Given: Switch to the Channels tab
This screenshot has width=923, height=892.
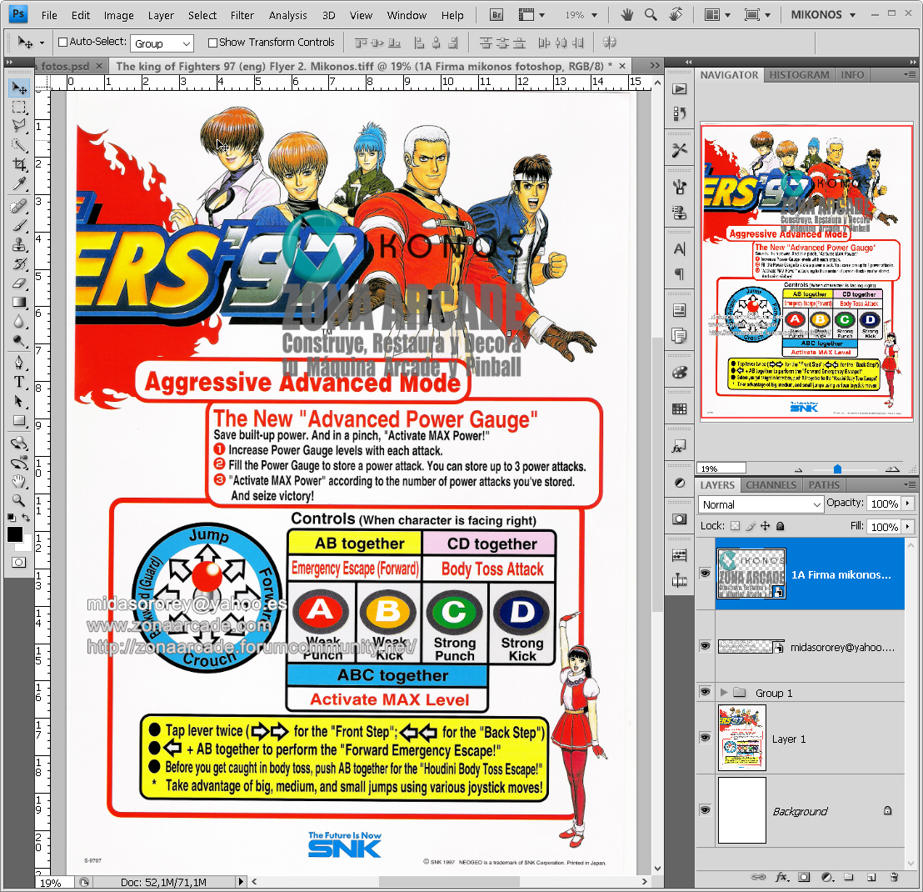Looking at the screenshot, I should tap(771, 484).
